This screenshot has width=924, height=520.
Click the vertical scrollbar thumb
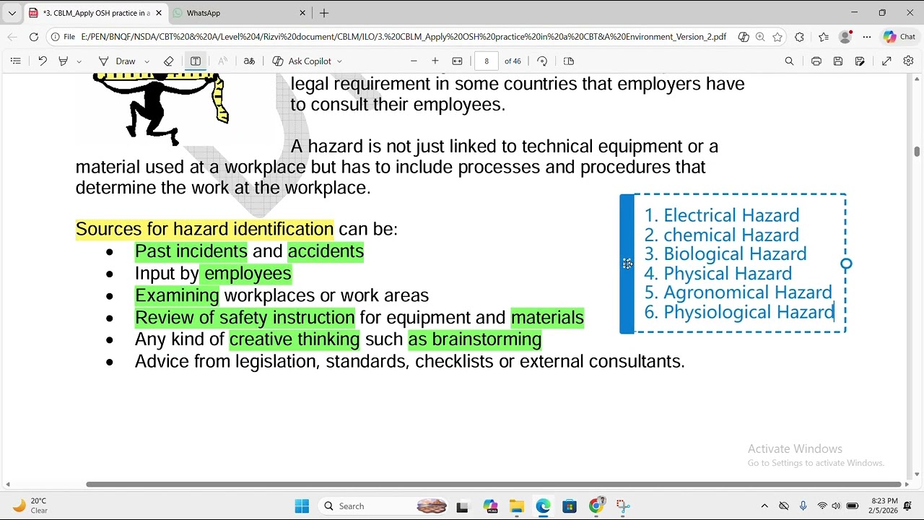917,151
